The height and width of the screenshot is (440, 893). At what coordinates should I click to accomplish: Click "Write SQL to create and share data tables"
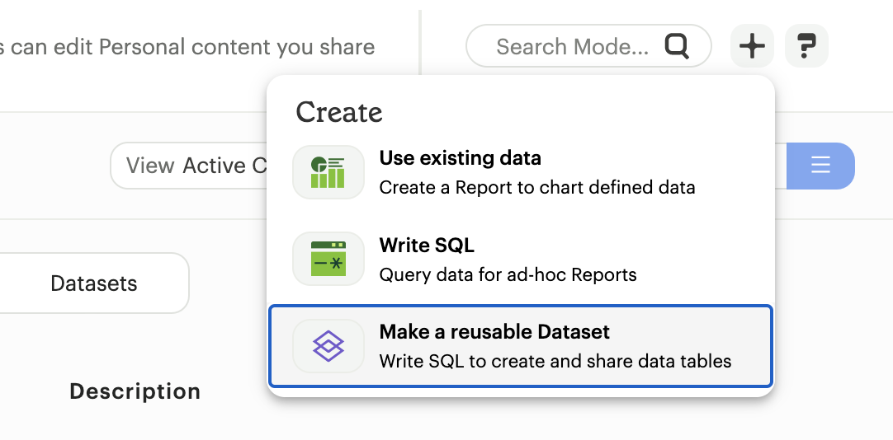point(555,362)
